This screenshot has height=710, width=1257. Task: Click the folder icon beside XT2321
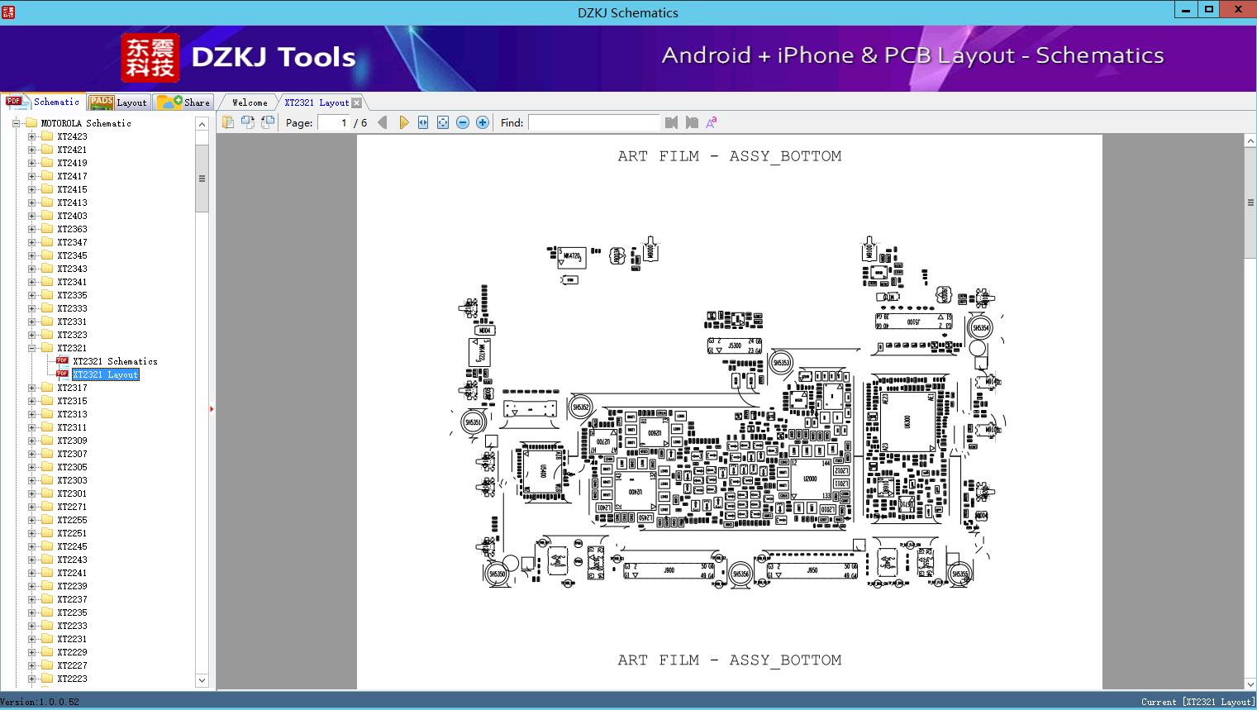[x=47, y=348]
